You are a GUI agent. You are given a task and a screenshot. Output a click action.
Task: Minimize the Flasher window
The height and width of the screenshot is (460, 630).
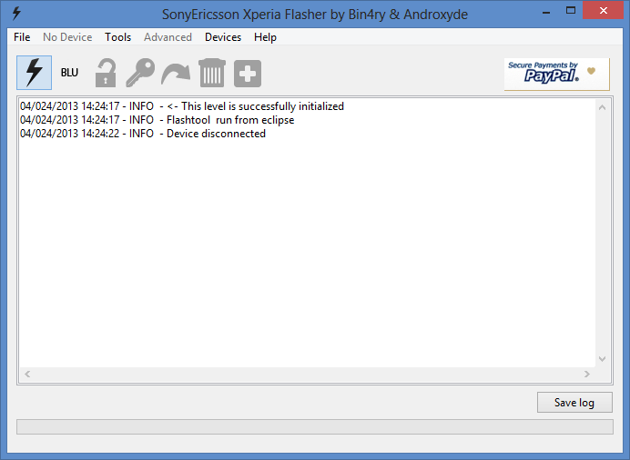click(x=546, y=11)
